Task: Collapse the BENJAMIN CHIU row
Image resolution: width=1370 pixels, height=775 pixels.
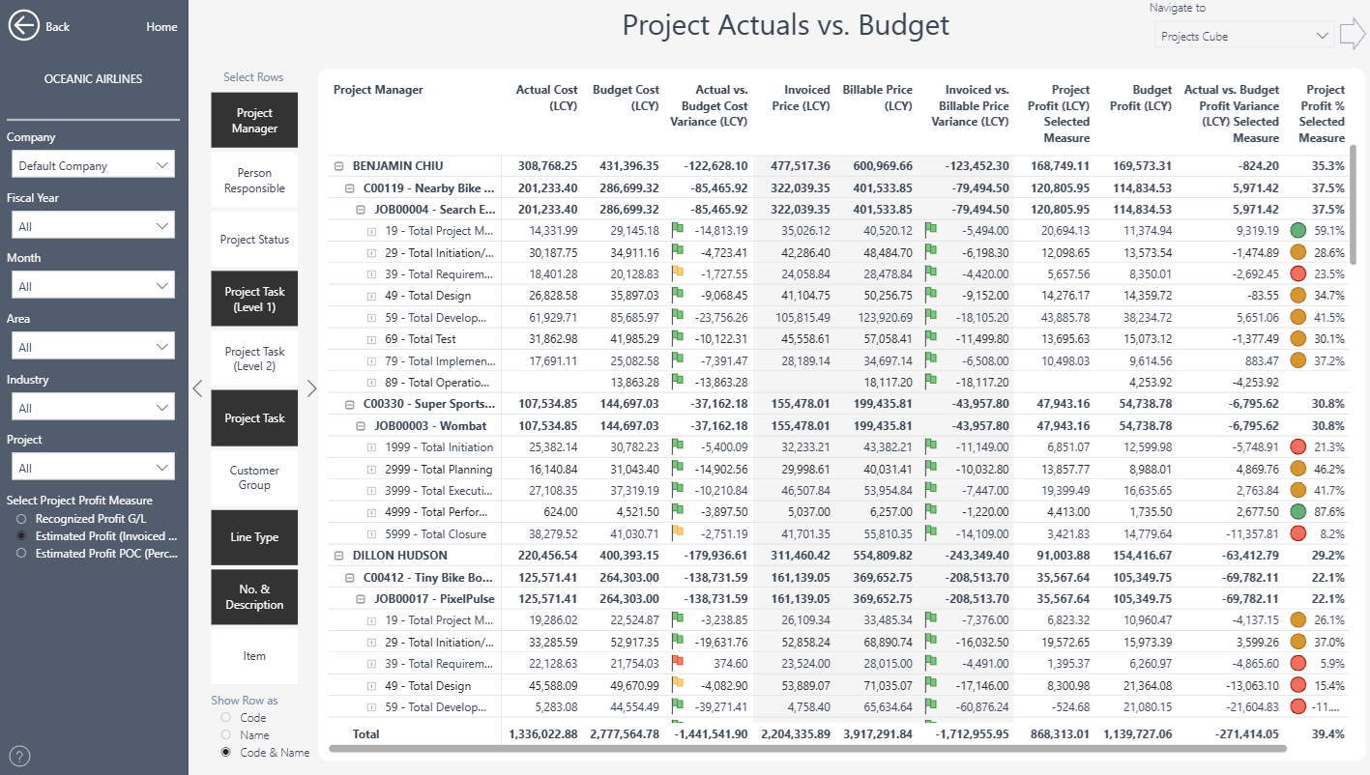Action: coord(339,166)
